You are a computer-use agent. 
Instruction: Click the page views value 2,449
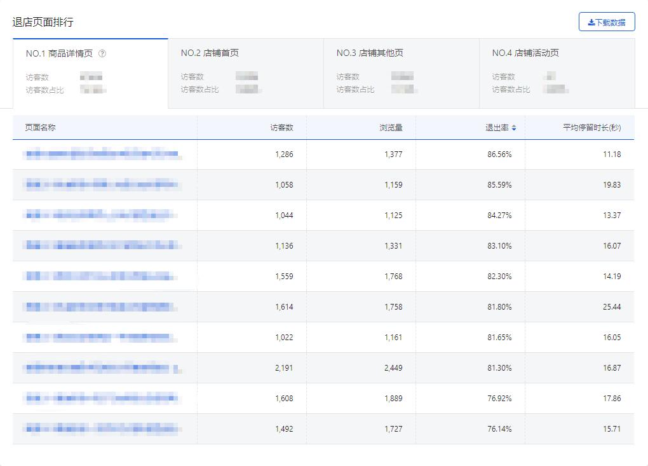pyautogui.click(x=393, y=367)
